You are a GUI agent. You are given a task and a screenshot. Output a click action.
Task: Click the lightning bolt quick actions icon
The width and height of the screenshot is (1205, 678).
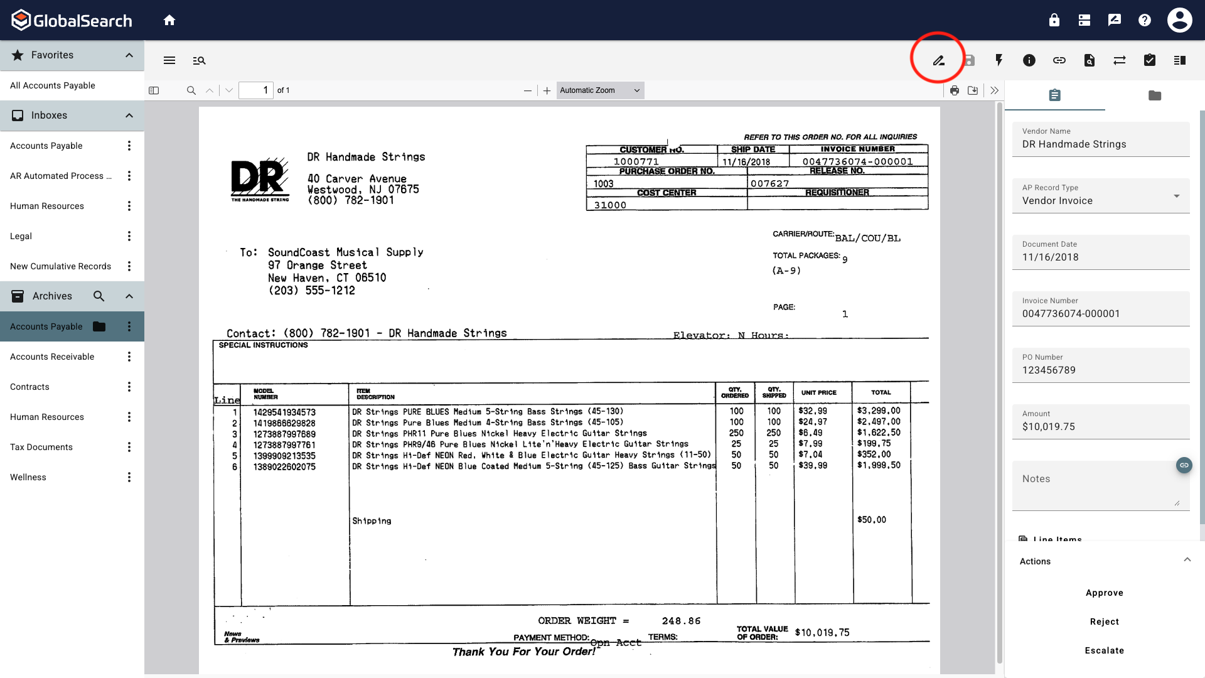[999, 60]
